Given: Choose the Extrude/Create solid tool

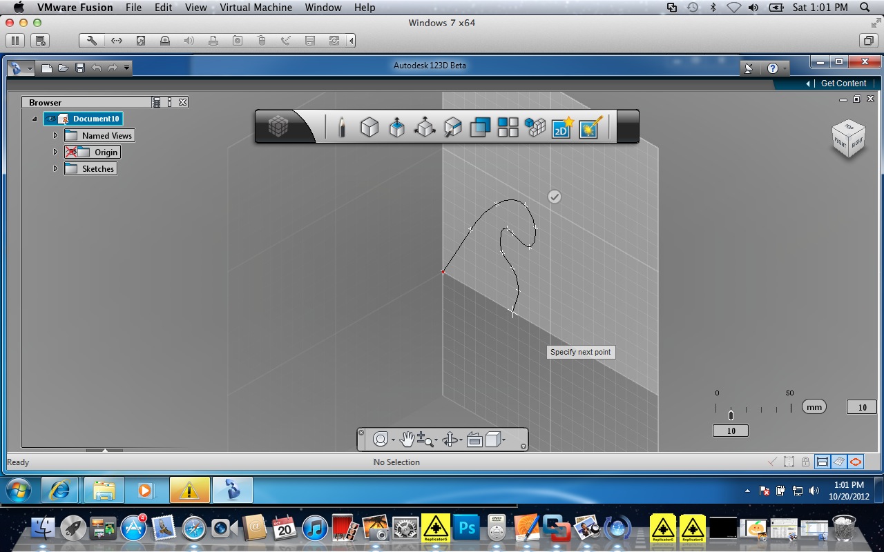Looking at the screenshot, I should point(397,127).
